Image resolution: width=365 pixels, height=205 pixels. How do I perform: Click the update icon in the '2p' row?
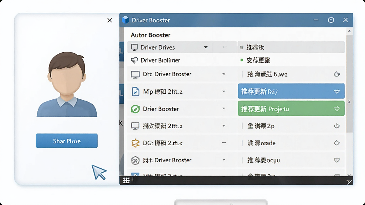click(336, 126)
